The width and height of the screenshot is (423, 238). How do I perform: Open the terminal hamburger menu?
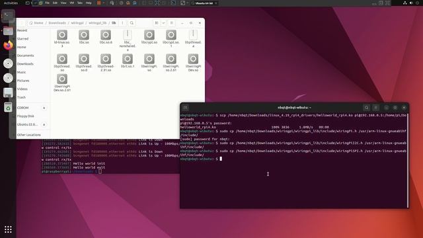[376, 108]
